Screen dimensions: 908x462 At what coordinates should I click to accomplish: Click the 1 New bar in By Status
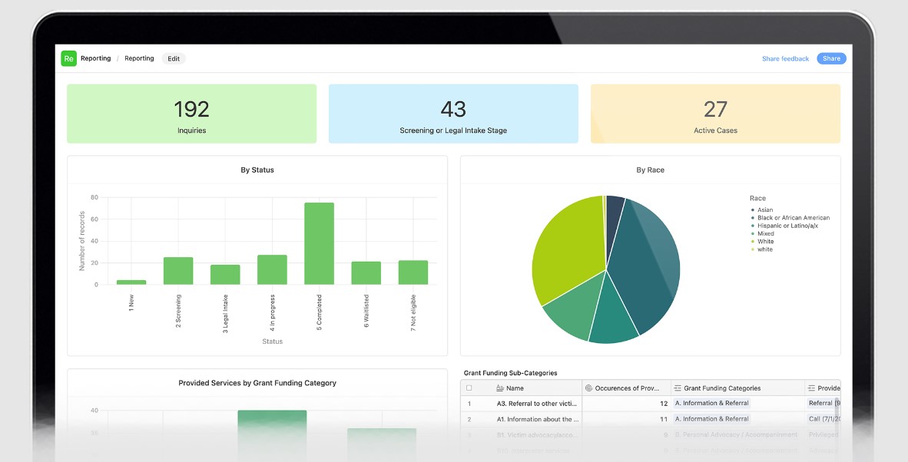[x=131, y=282]
